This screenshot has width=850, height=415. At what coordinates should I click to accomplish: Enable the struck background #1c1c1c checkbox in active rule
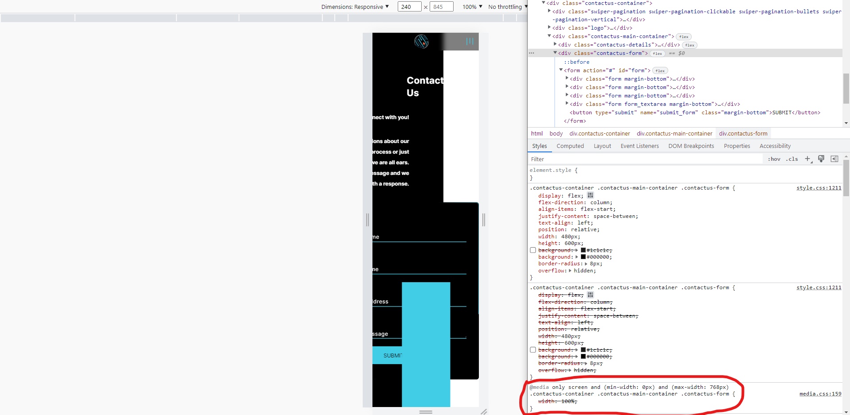click(533, 250)
